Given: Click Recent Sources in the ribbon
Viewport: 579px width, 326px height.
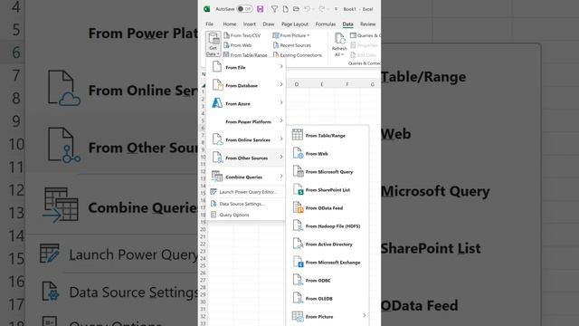Looking at the screenshot, I should [292, 45].
